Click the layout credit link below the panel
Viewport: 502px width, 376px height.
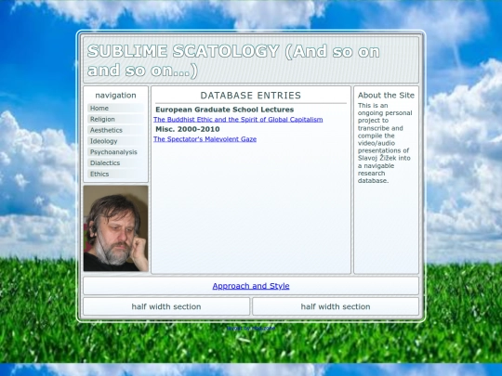point(251,328)
